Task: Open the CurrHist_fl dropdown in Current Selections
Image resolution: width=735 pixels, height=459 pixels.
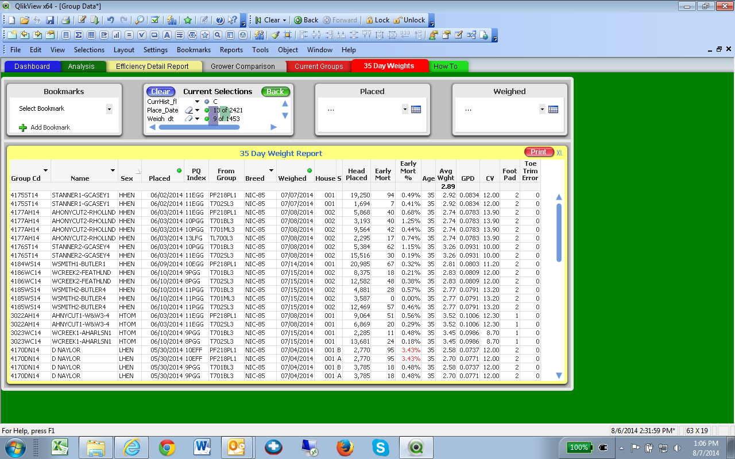Action: [198, 102]
